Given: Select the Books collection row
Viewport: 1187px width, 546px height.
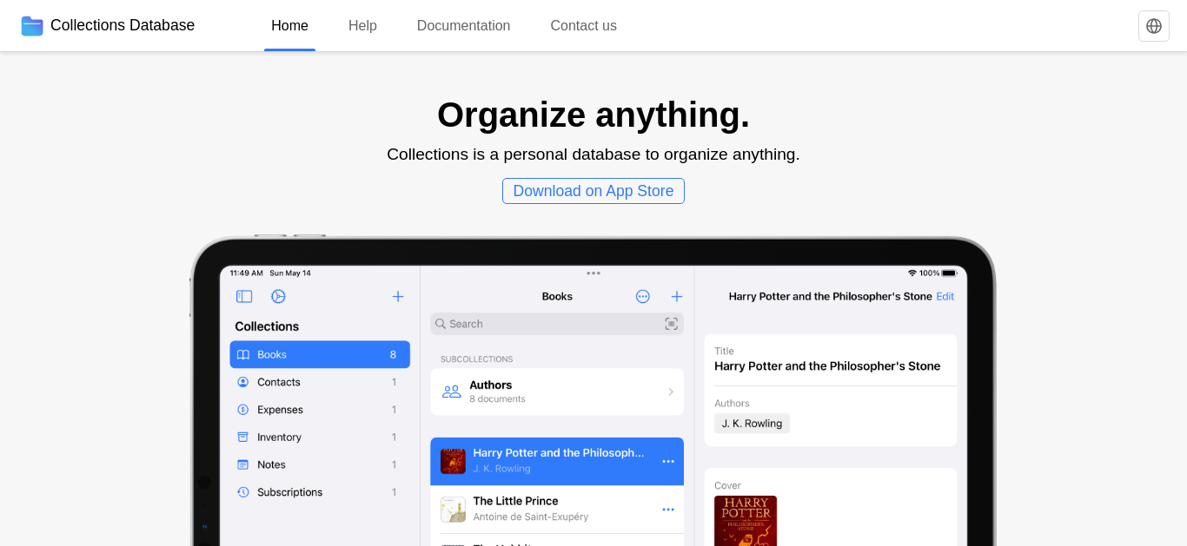Looking at the screenshot, I should click(x=320, y=355).
